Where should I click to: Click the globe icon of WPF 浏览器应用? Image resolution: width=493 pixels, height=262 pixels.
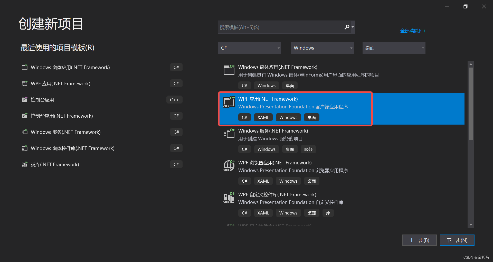point(229,166)
